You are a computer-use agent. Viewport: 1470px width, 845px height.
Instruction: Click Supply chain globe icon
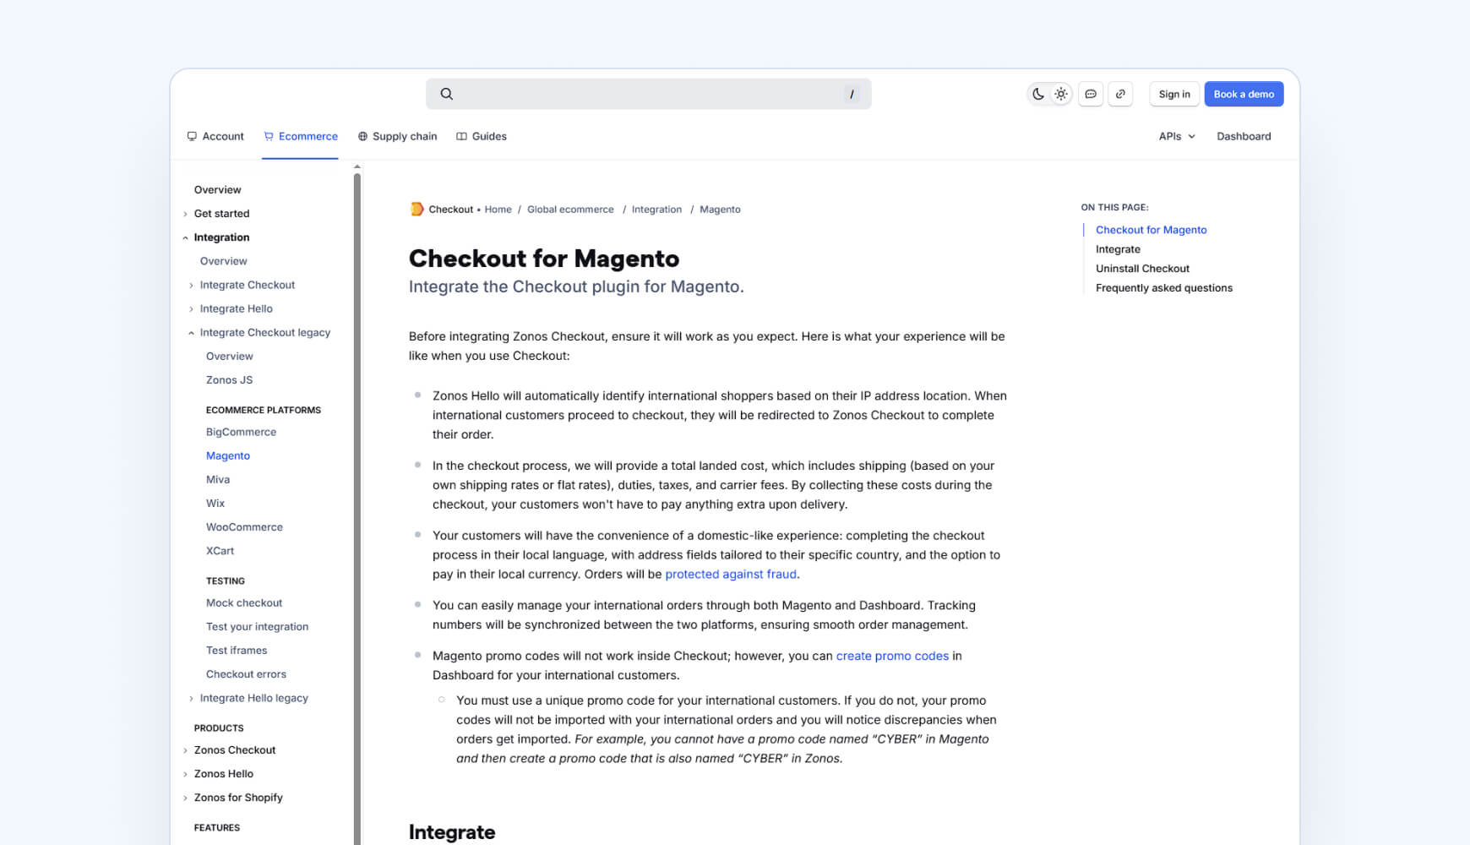(x=362, y=136)
